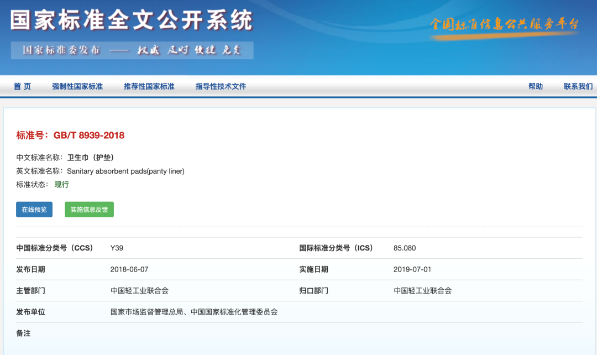Click 联系我们 contact link
This screenshot has width=597, height=355.
click(x=578, y=86)
